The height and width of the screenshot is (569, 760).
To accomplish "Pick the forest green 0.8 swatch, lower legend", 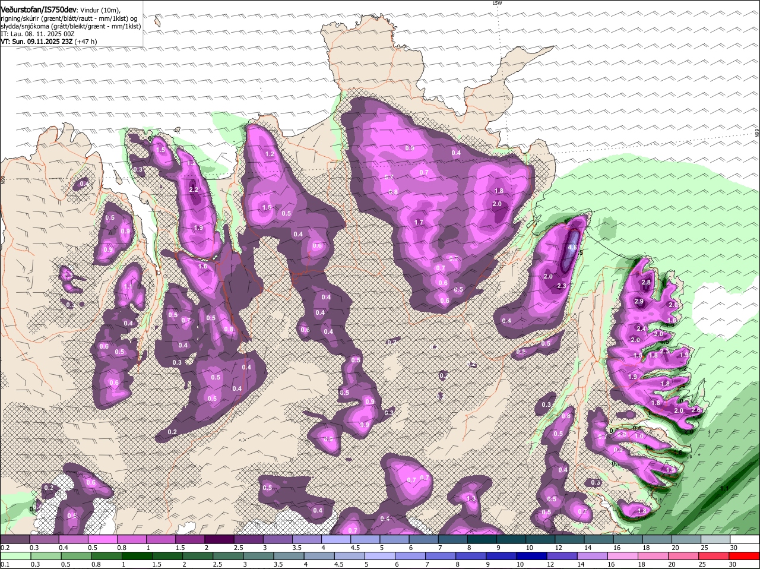I will pyautogui.click(x=107, y=556).
